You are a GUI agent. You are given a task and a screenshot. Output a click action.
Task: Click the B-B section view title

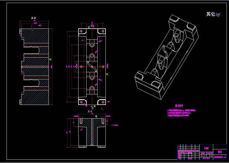point(34,18)
